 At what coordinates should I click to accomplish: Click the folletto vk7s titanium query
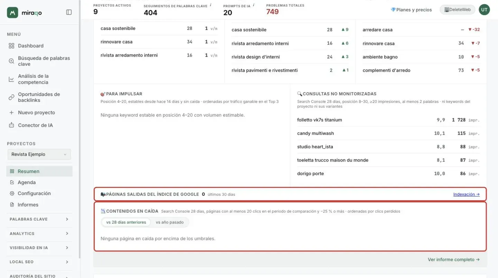click(320, 120)
